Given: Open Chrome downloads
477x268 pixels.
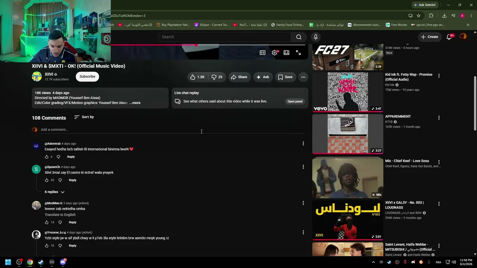Looking at the screenshot, I should click(x=444, y=16).
